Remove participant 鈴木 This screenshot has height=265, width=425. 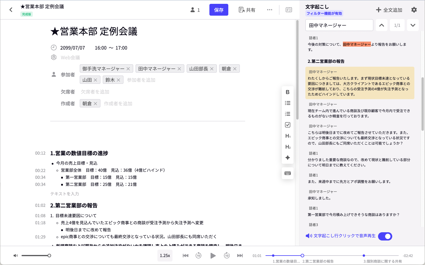pyautogui.click(x=118, y=80)
